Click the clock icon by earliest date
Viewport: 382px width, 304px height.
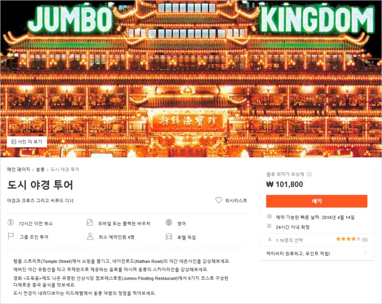coord(269,216)
